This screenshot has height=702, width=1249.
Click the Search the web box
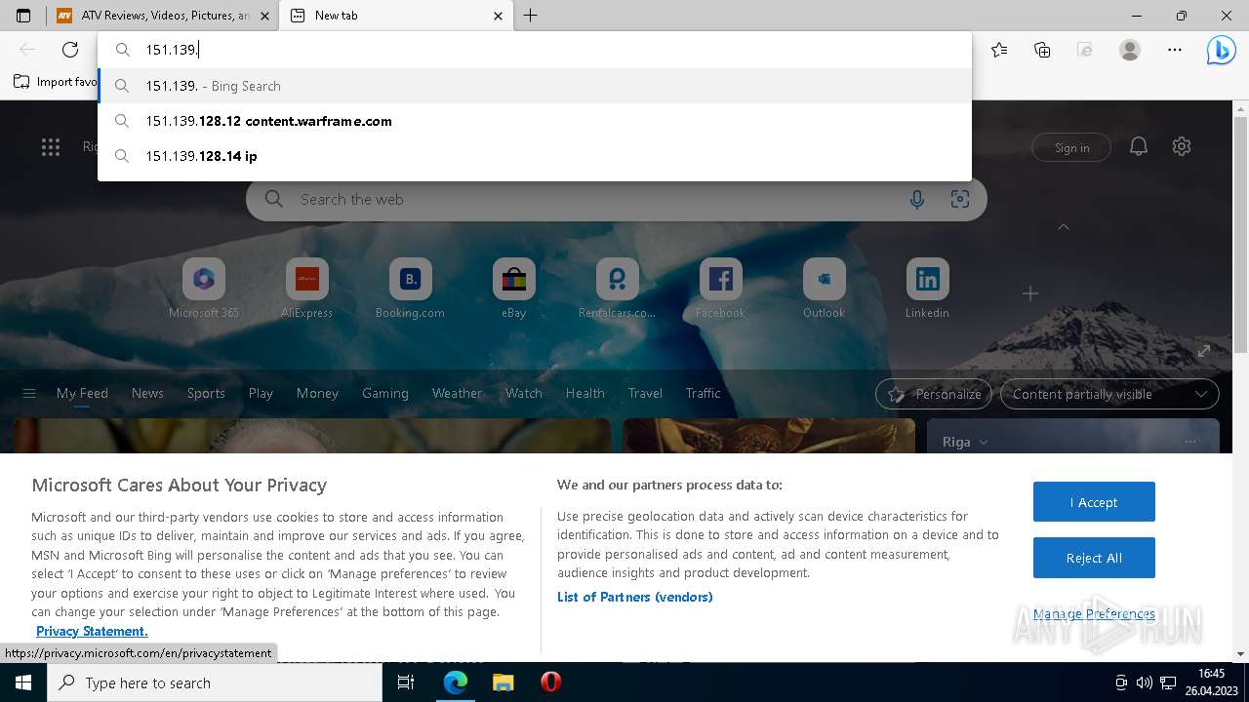click(x=617, y=199)
